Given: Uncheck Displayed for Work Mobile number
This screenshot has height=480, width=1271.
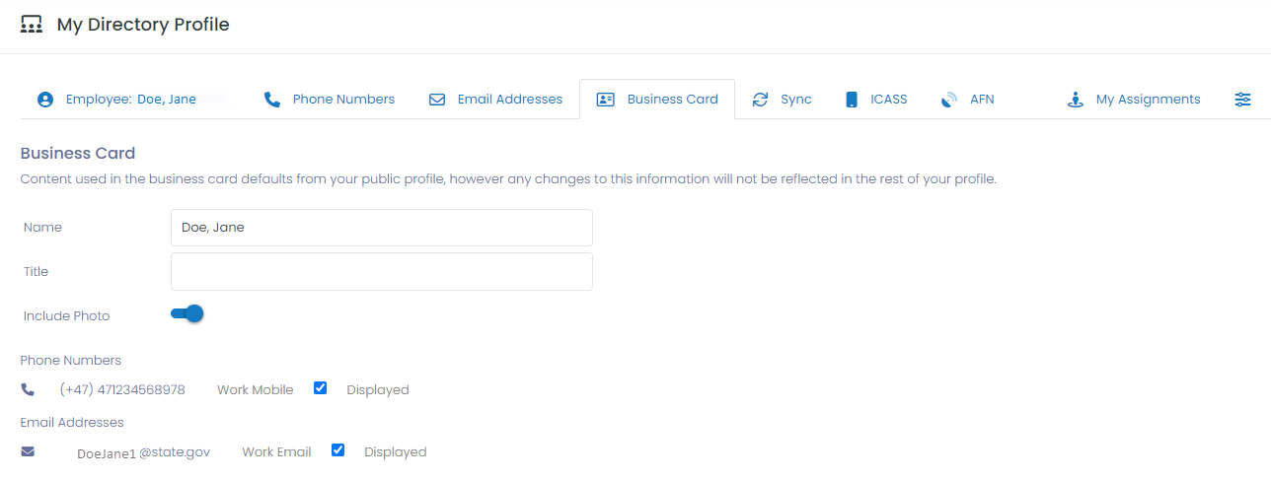Looking at the screenshot, I should point(320,388).
